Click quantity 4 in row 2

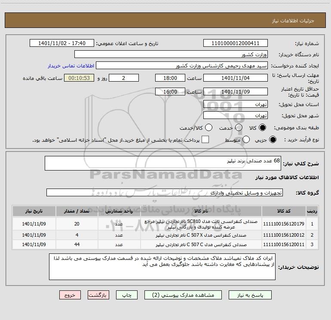point(77,235)
